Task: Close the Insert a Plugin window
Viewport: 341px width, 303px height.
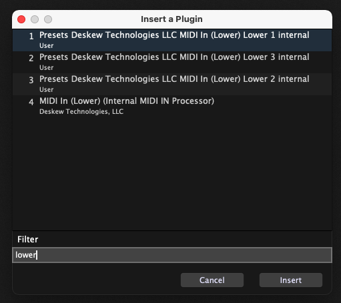Action: point(21,19)
